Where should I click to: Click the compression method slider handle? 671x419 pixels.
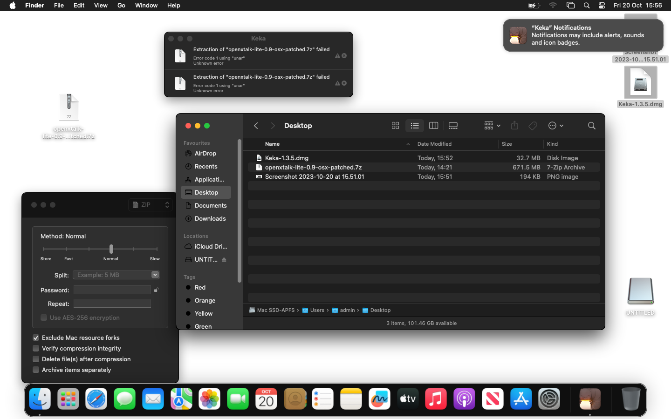[111, 249]
